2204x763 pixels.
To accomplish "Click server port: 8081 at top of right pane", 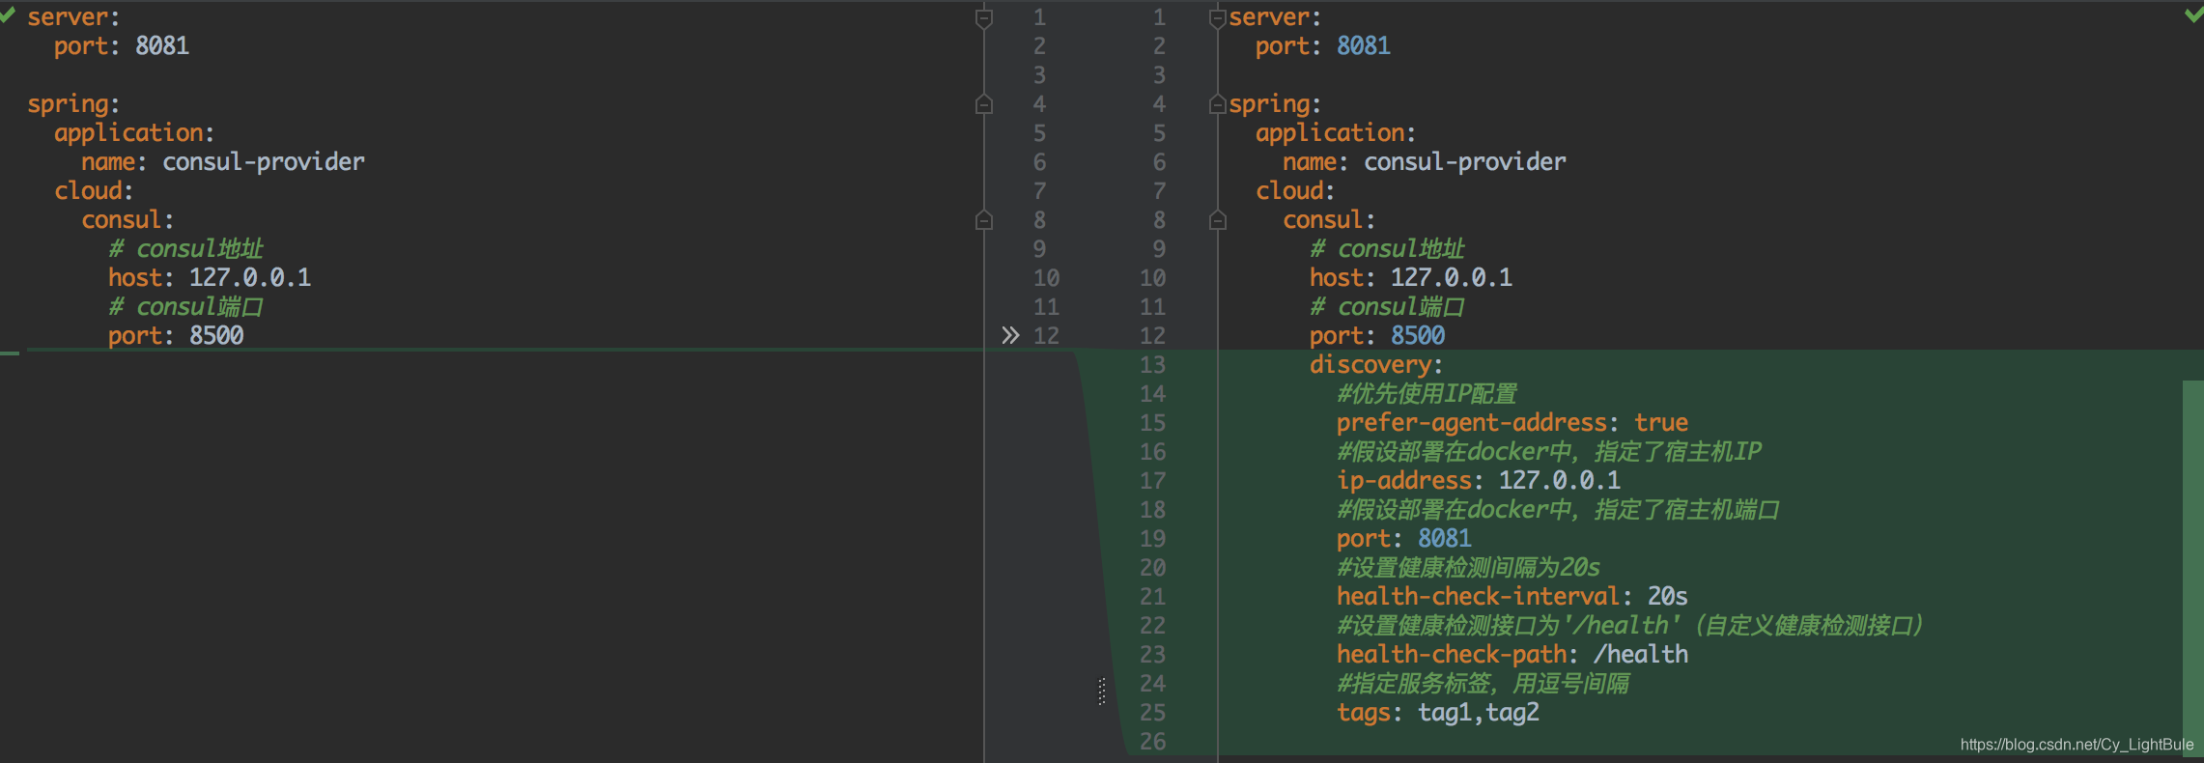I will (x=1323, y=45).
